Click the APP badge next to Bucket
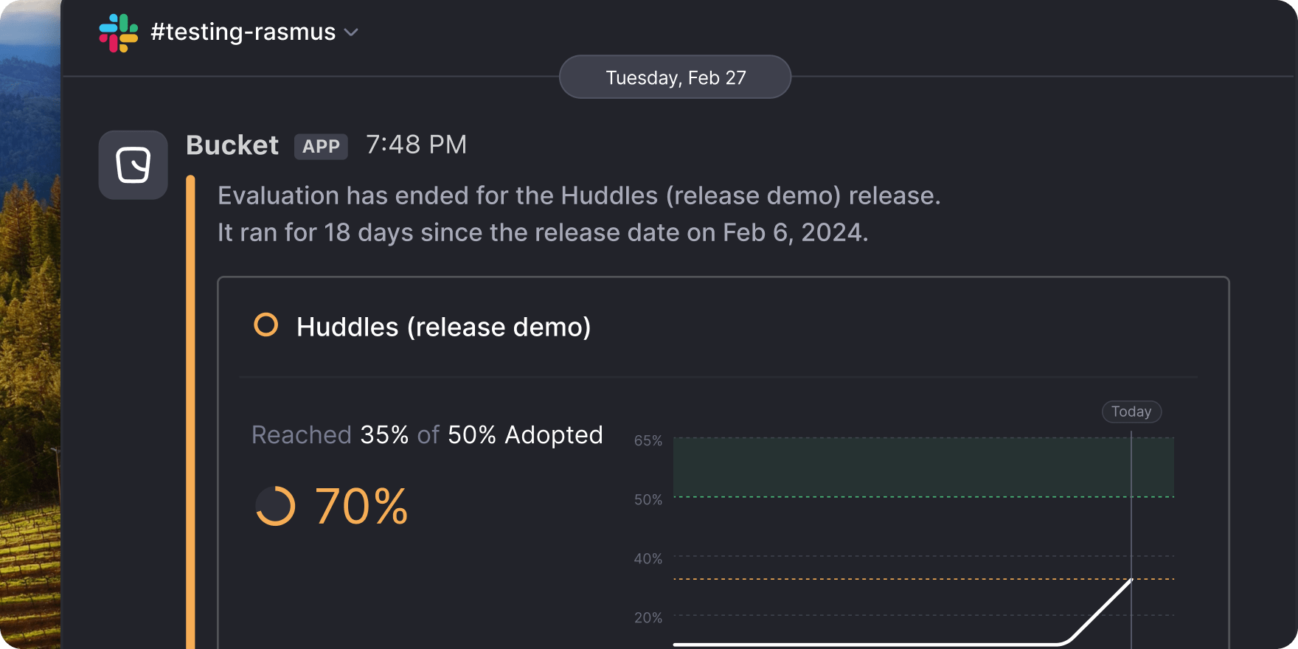1298x649 pixels. pyautogui.click(x=321, y=146)
